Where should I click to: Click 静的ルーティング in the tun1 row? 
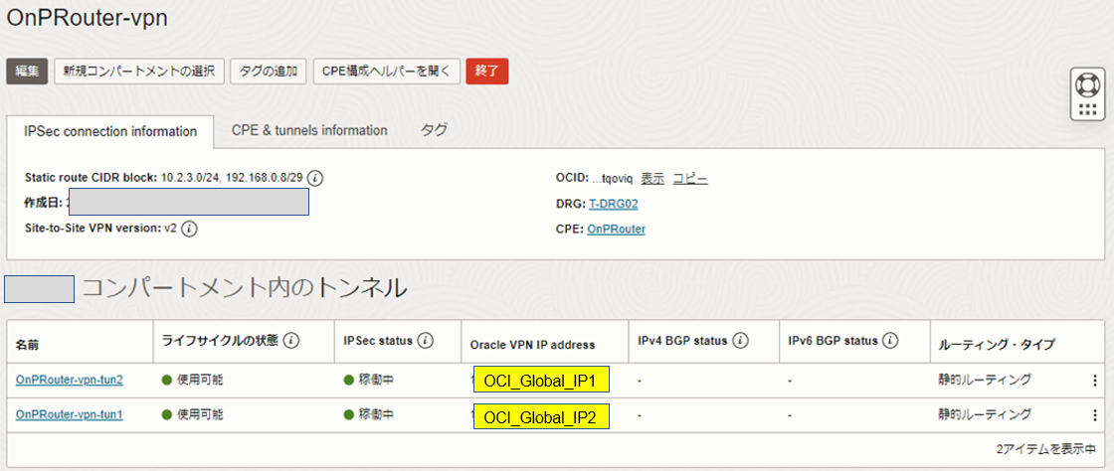tap(985, 415)
